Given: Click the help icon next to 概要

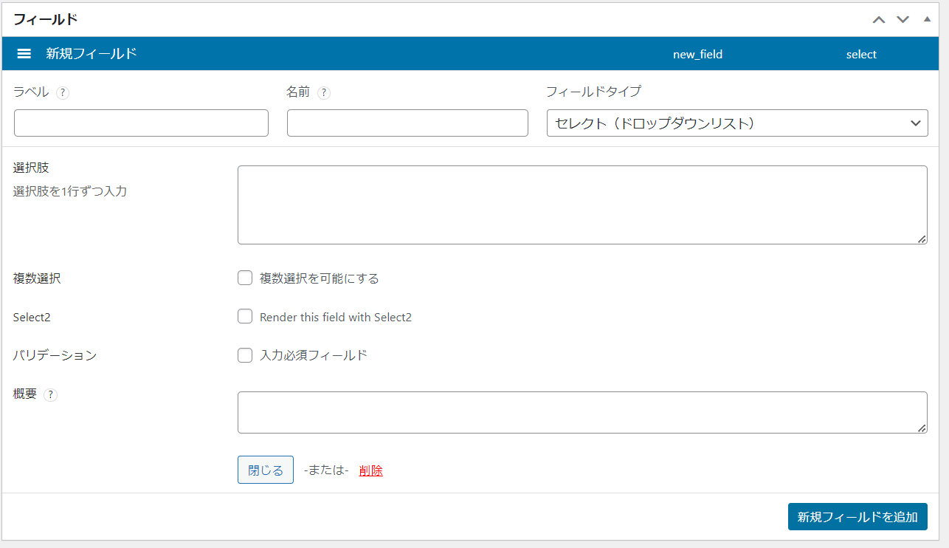Looking at the screenshot, I should pyautogui.click(x=50, y=394).
